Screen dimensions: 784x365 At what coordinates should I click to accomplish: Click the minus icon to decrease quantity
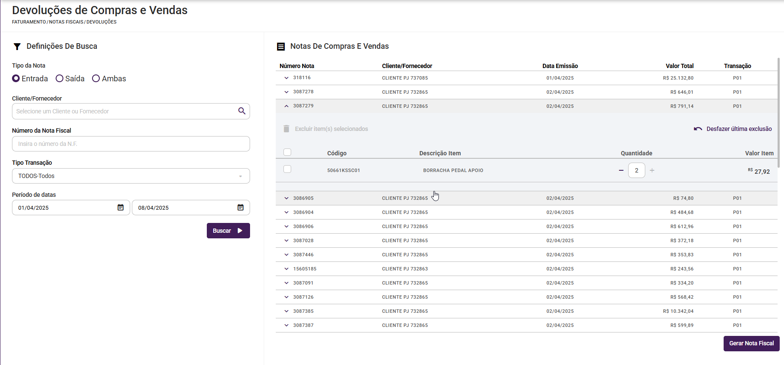click(x=621, y=170)
